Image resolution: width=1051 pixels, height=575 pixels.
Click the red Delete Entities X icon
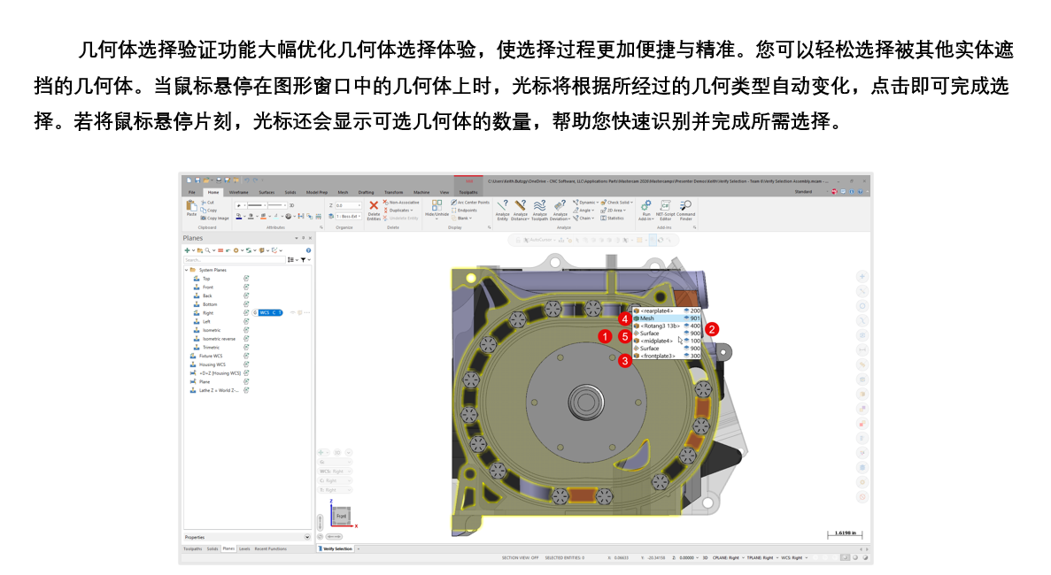point(374,205)
